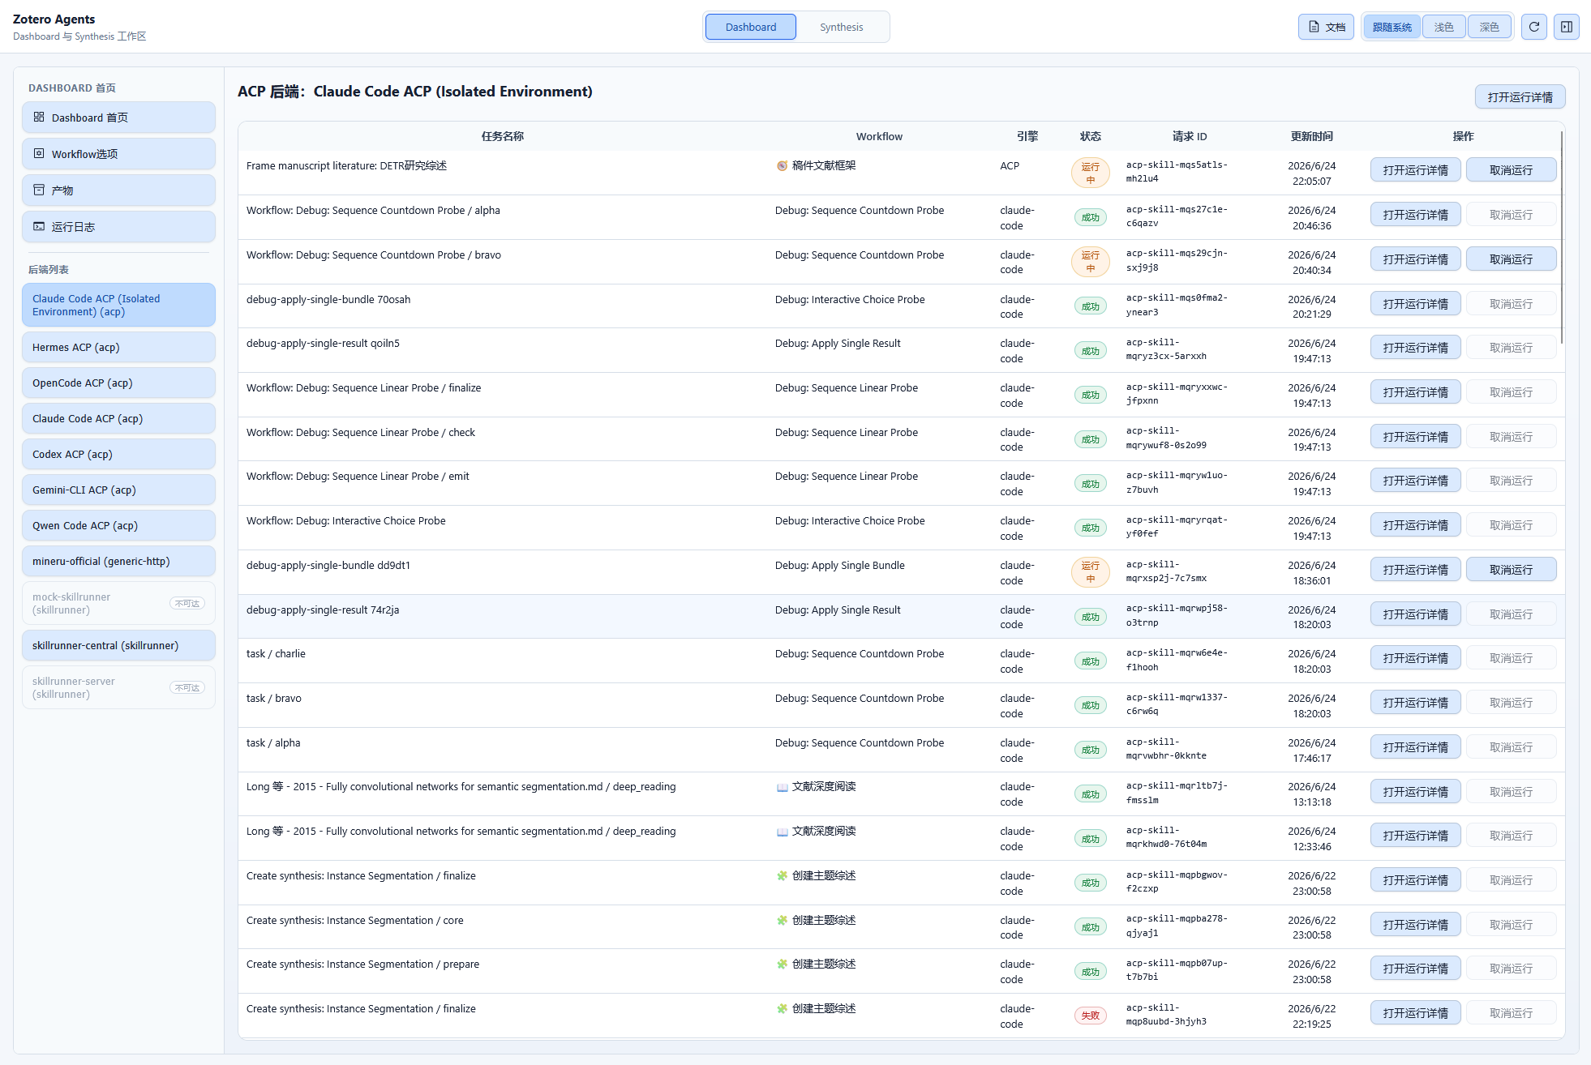Screen dimensions: 1591x1065
Task: Switch theme to 浅色
Action: tap(1444, 27)
